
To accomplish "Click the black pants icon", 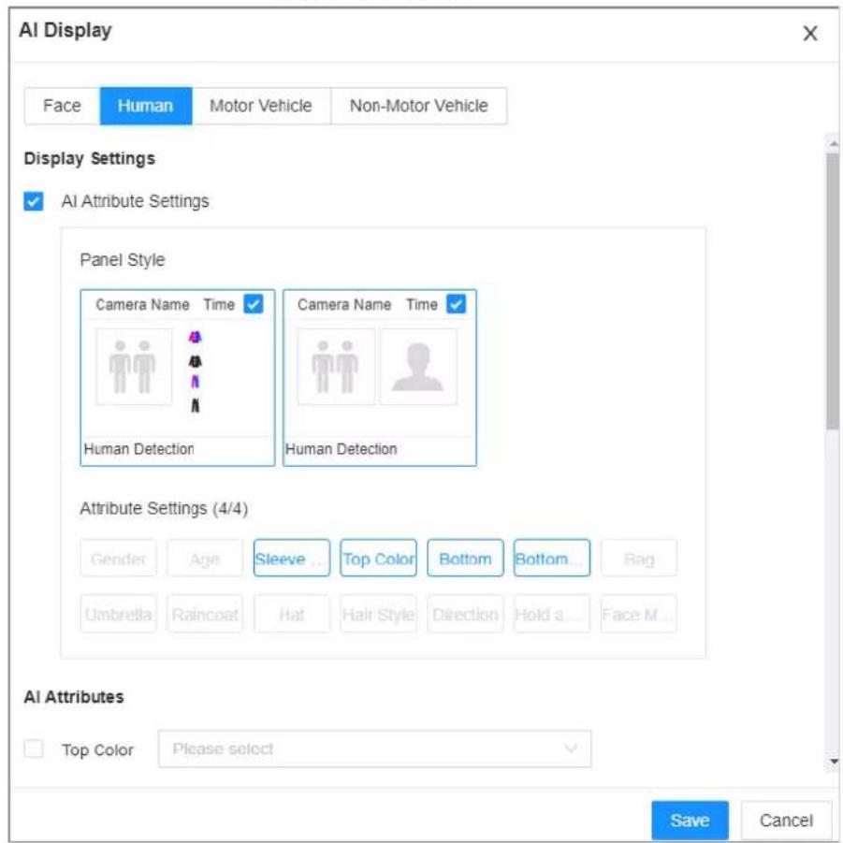I will pyautogui.click(x=196, y=405).
